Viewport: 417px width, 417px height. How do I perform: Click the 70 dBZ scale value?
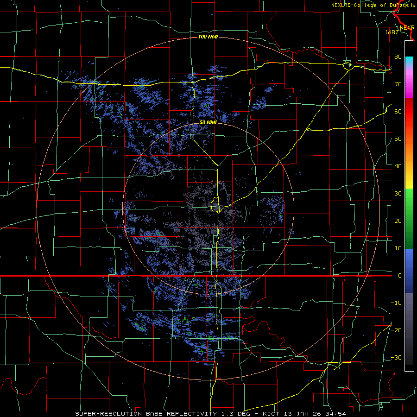point(398,84)
